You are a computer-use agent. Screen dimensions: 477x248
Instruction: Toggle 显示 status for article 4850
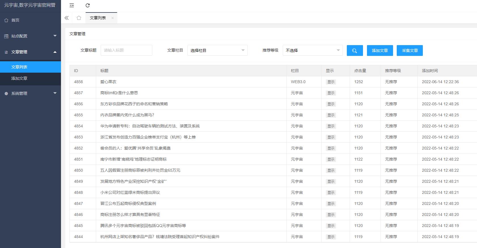(x=331, y=171)
